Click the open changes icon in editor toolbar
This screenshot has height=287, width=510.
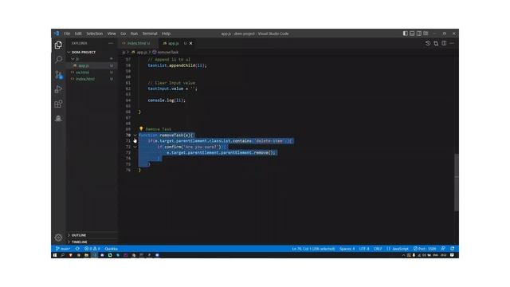tap(436, 43)
